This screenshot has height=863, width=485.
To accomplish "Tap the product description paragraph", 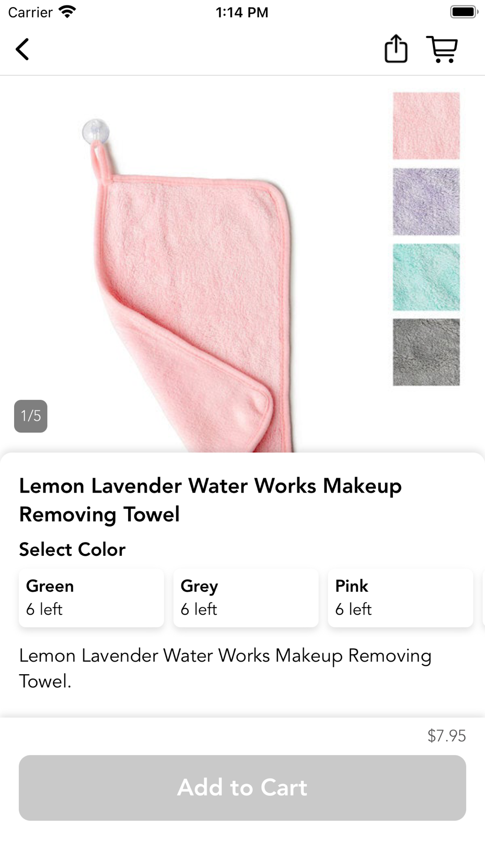I will point(225,668).
